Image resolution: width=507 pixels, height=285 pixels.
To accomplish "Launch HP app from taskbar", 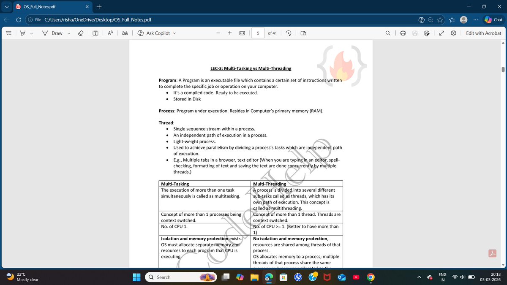I will tap(298, 277).
